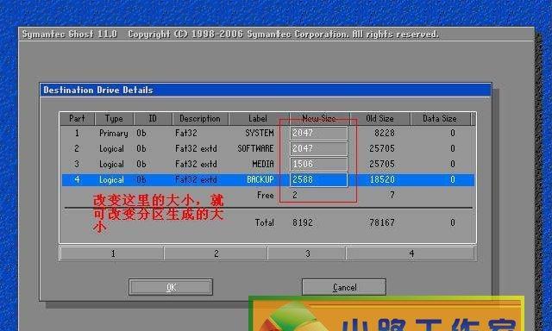Click the Cancel button
This screenshot has width=552, height=331.
344,287
